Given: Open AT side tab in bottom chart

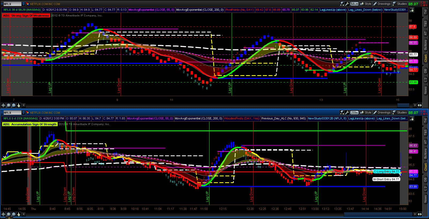Looking at the screenshot, I should click(426, 142).
